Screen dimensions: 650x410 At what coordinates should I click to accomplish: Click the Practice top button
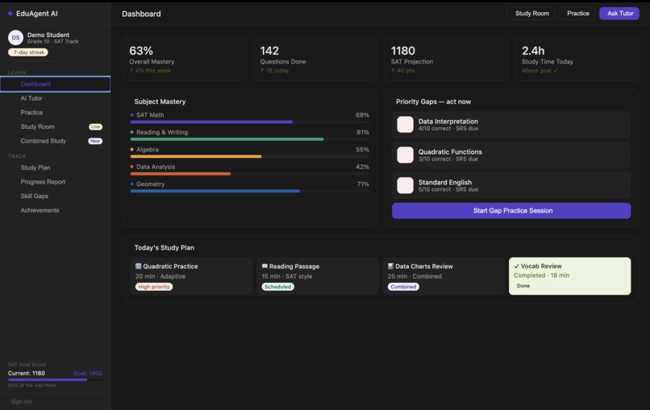point(578,14)
